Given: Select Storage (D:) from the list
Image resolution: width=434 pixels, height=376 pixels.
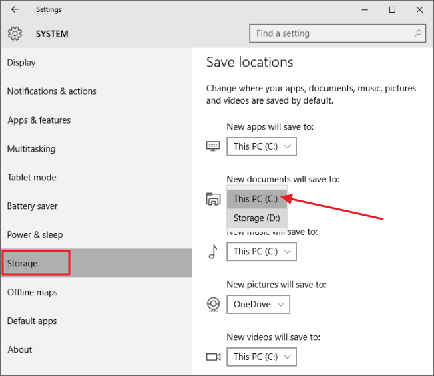Looking at the screenshot, I should tap(257, 218).
